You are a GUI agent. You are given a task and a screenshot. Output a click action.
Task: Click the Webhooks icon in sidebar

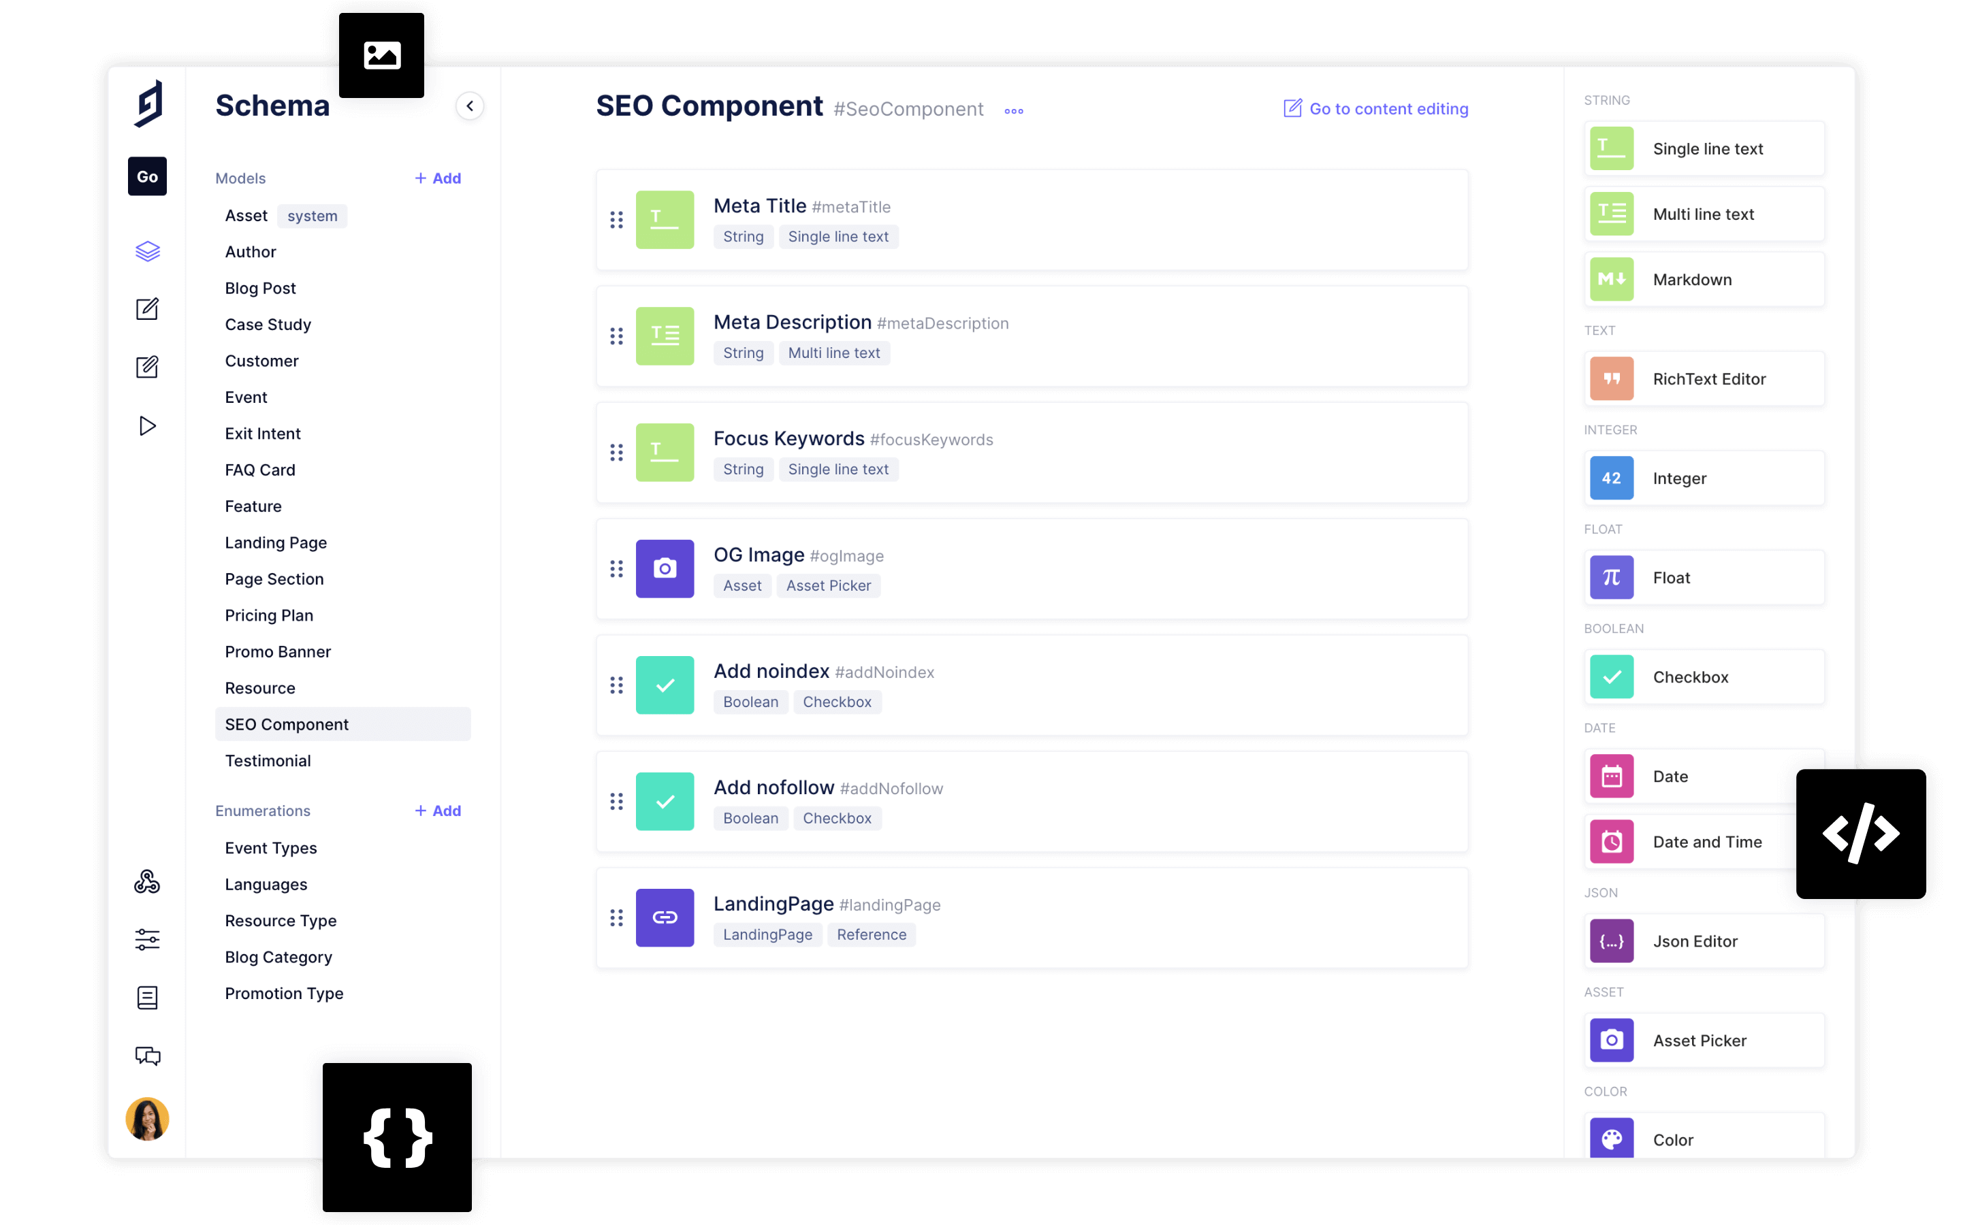(x=146, y=881)
